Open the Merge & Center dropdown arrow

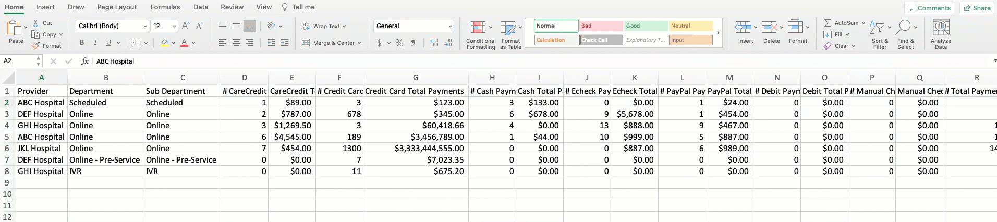point(359,43)
